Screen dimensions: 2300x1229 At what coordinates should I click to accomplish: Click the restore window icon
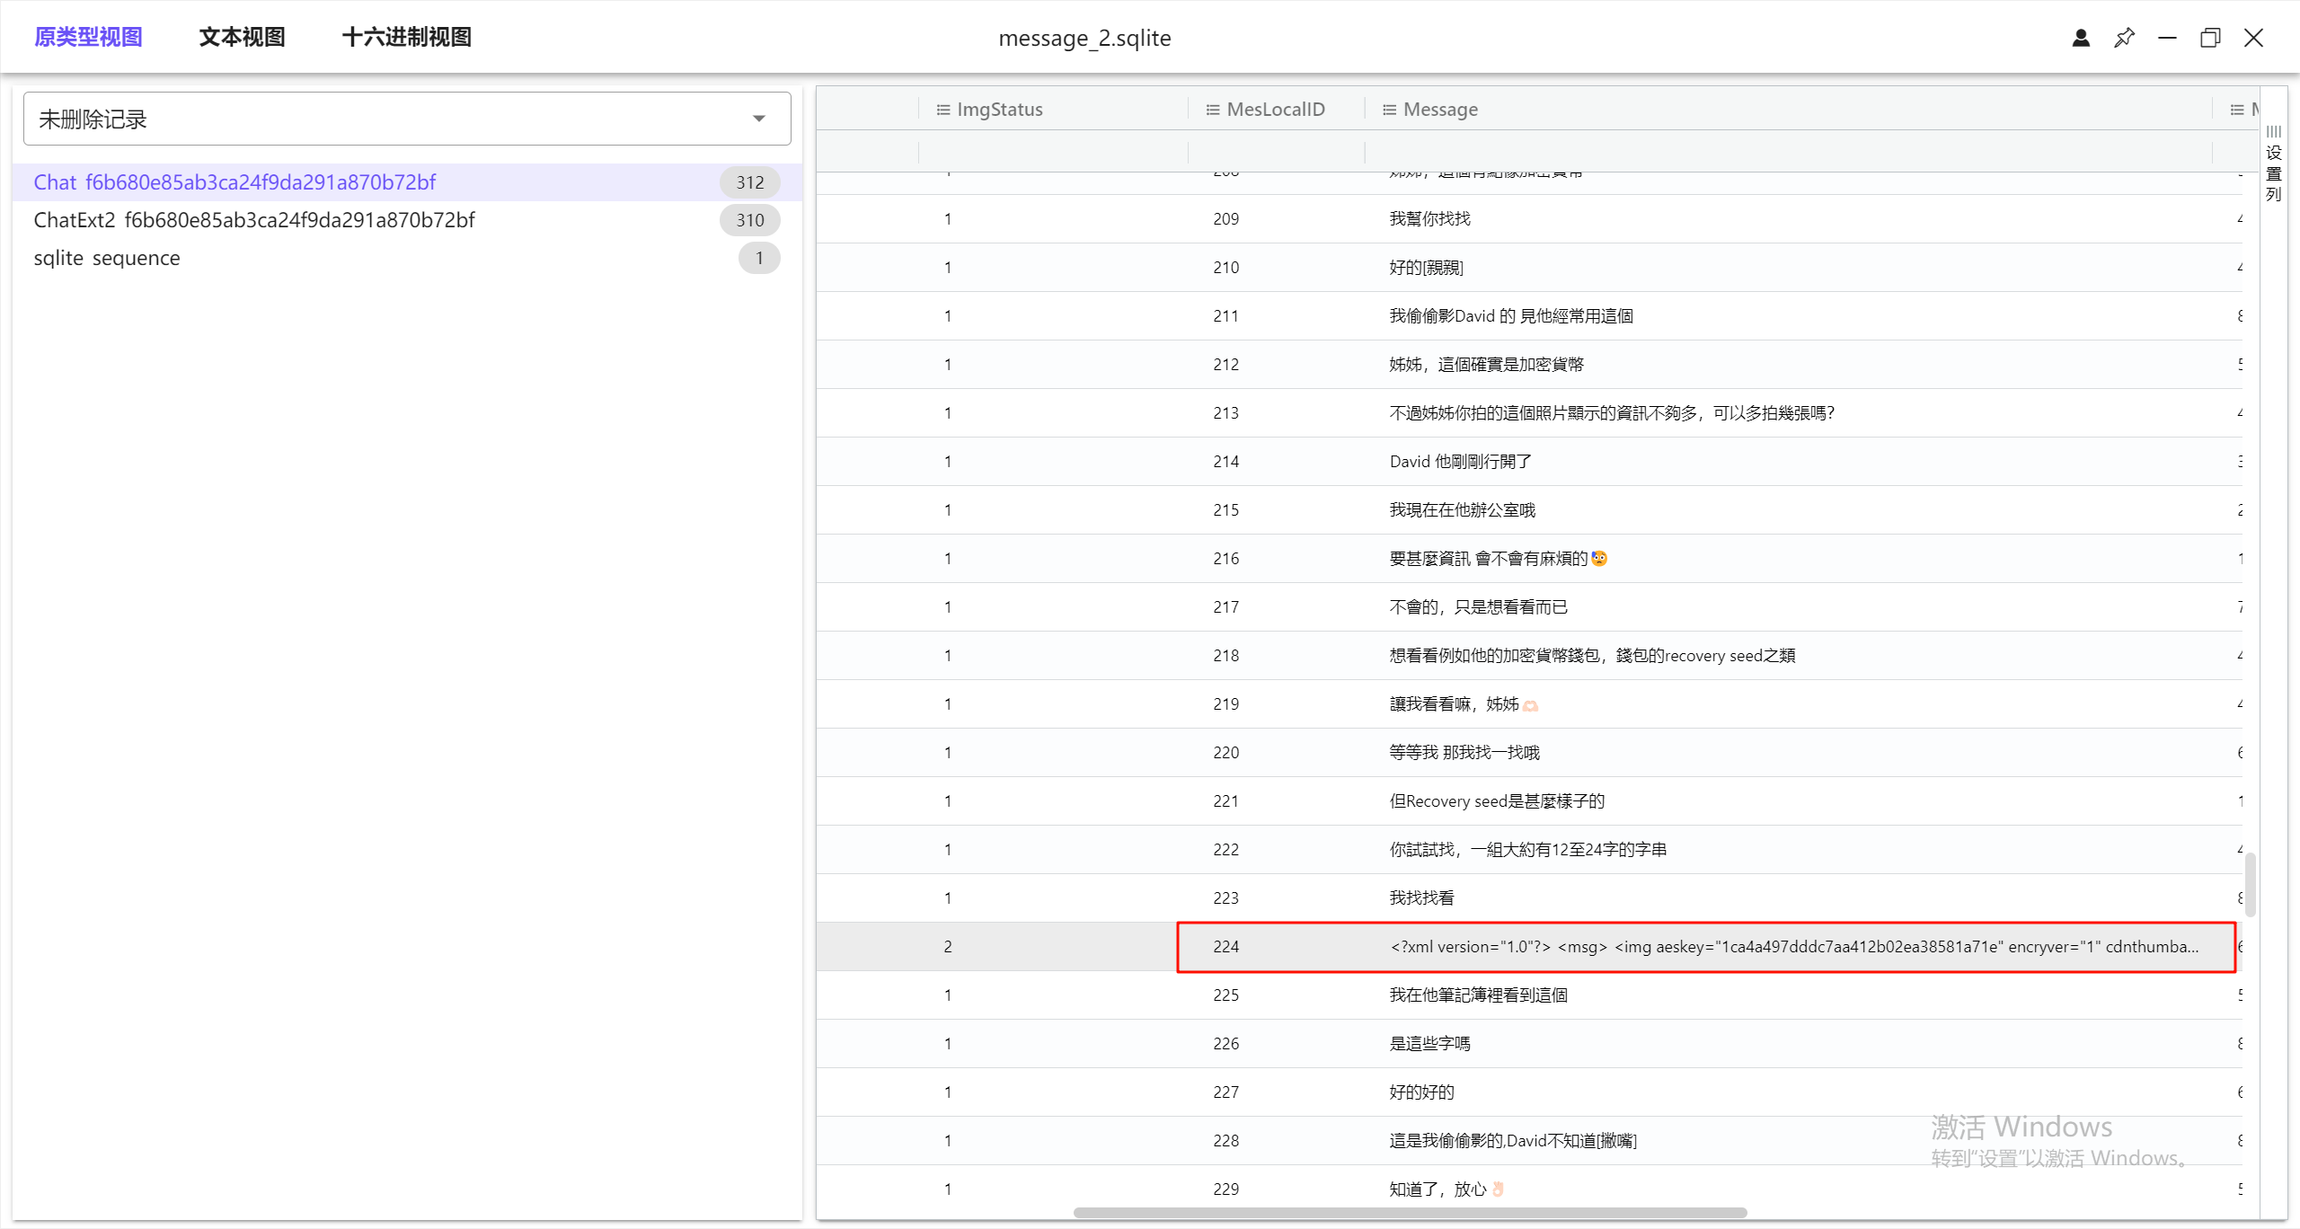tap(2210, 38)
